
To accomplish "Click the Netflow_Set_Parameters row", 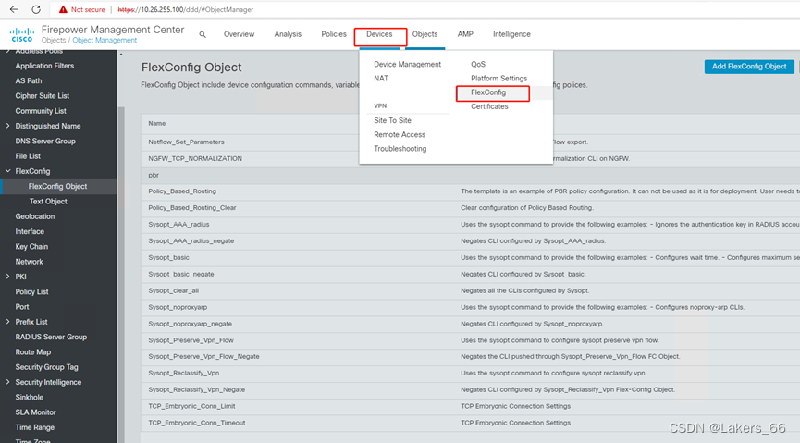I will point(471,142).
